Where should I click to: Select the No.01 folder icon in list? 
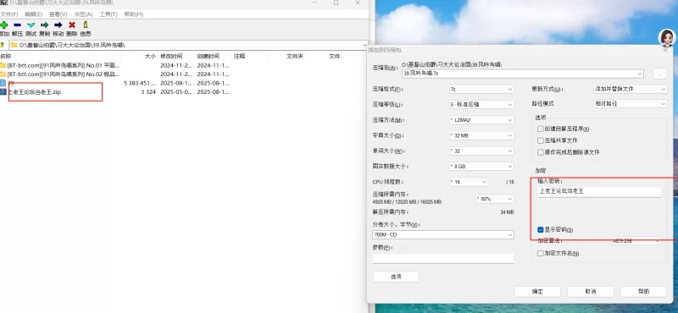click(x=3, y=65)
